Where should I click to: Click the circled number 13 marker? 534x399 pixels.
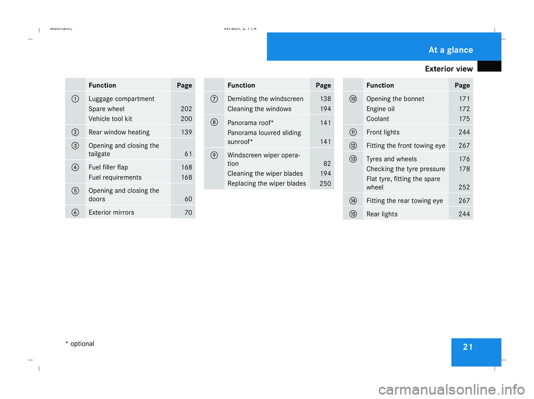(353, 159)
